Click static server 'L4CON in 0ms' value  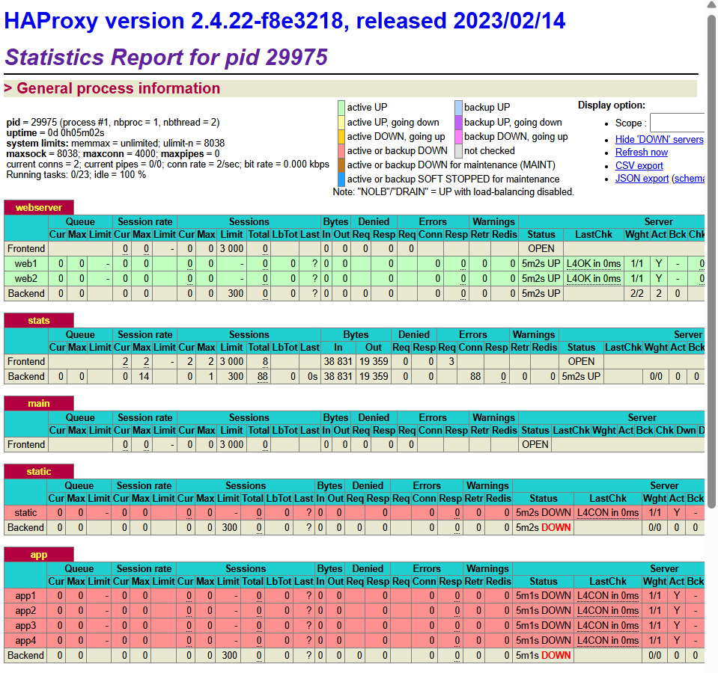[x=608, y=512]
